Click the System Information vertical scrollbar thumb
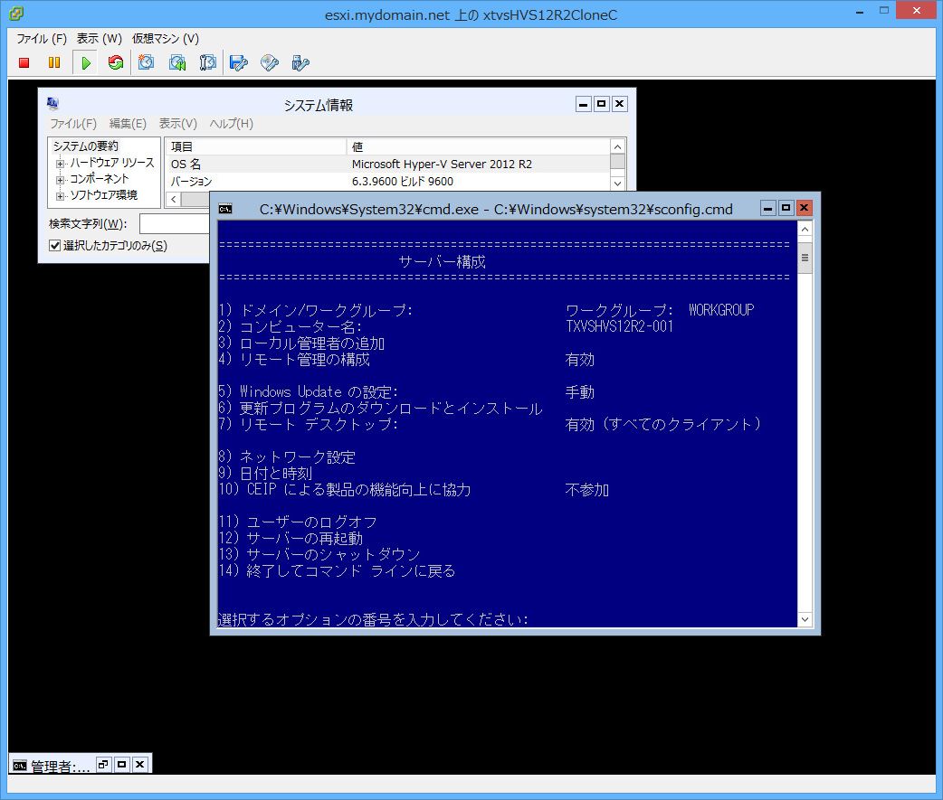Screen dimensions: 943x800 617,161
